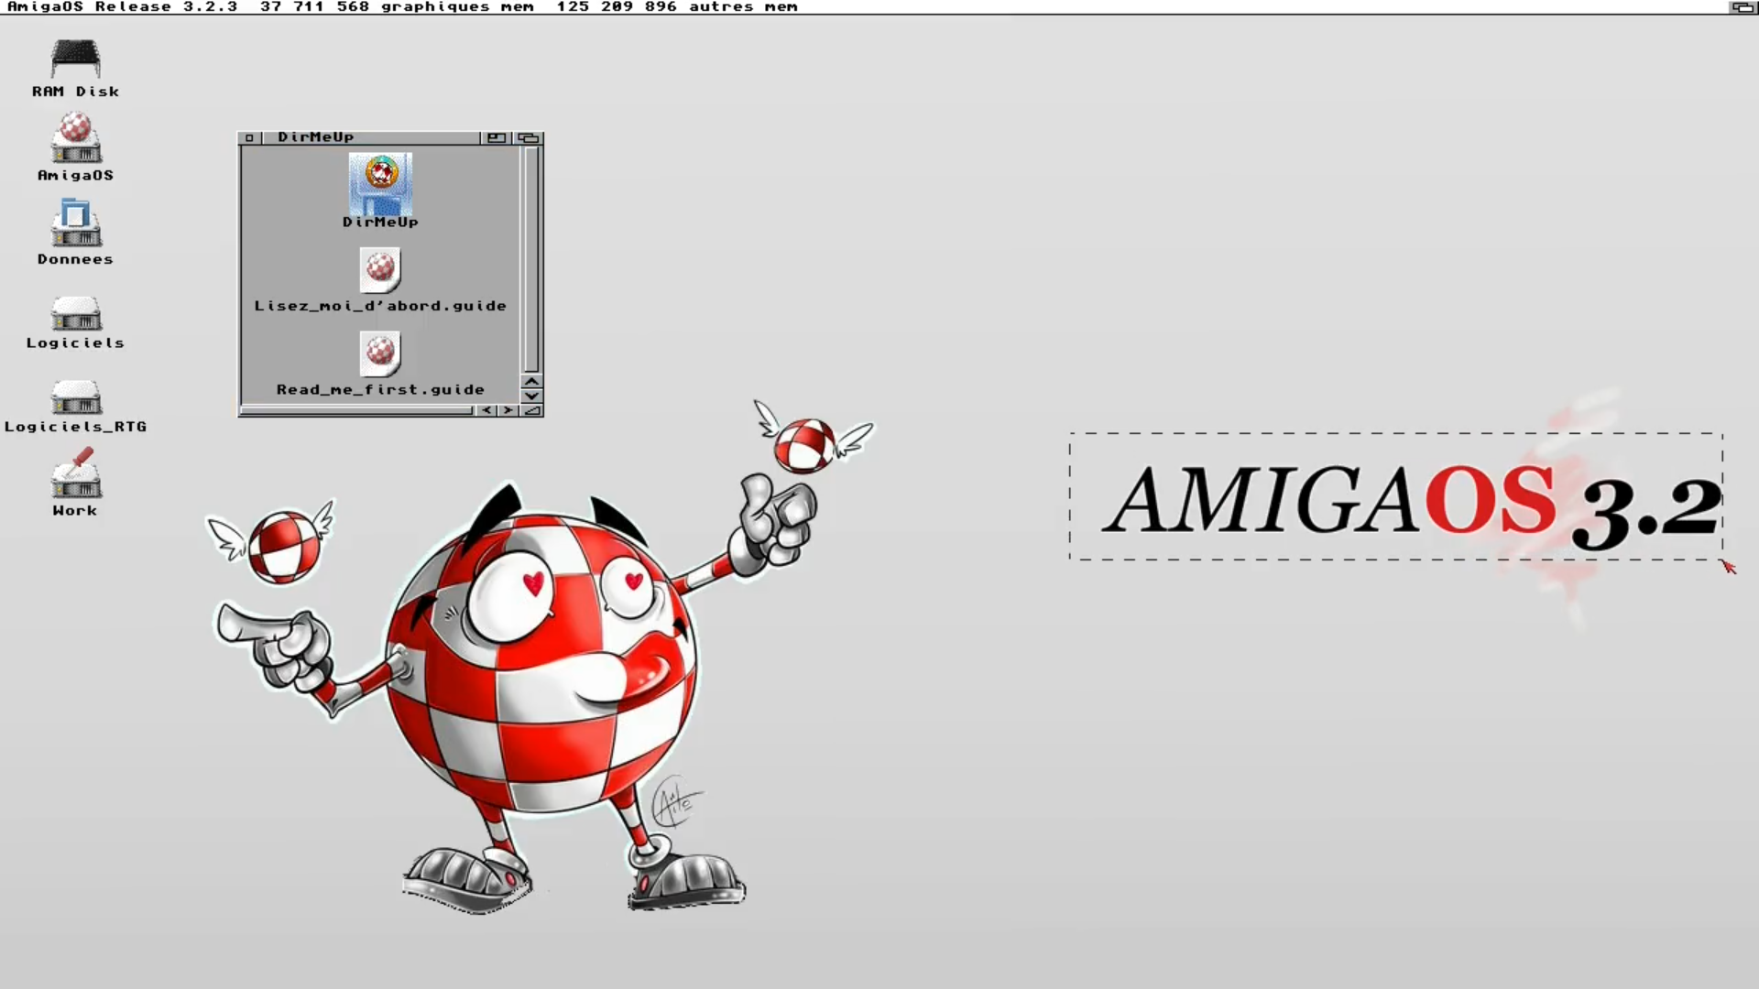This screenshot has height=989, width=1759.
Task: Open the Read_me_first.guide document icon
Action: click(x=380, y=354)
